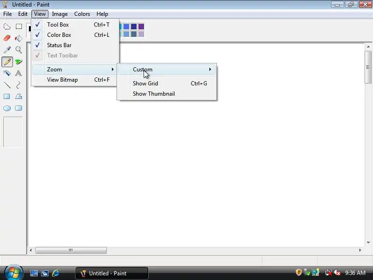Launch Internet Explorer from Quick Launch

coord(55,273)
